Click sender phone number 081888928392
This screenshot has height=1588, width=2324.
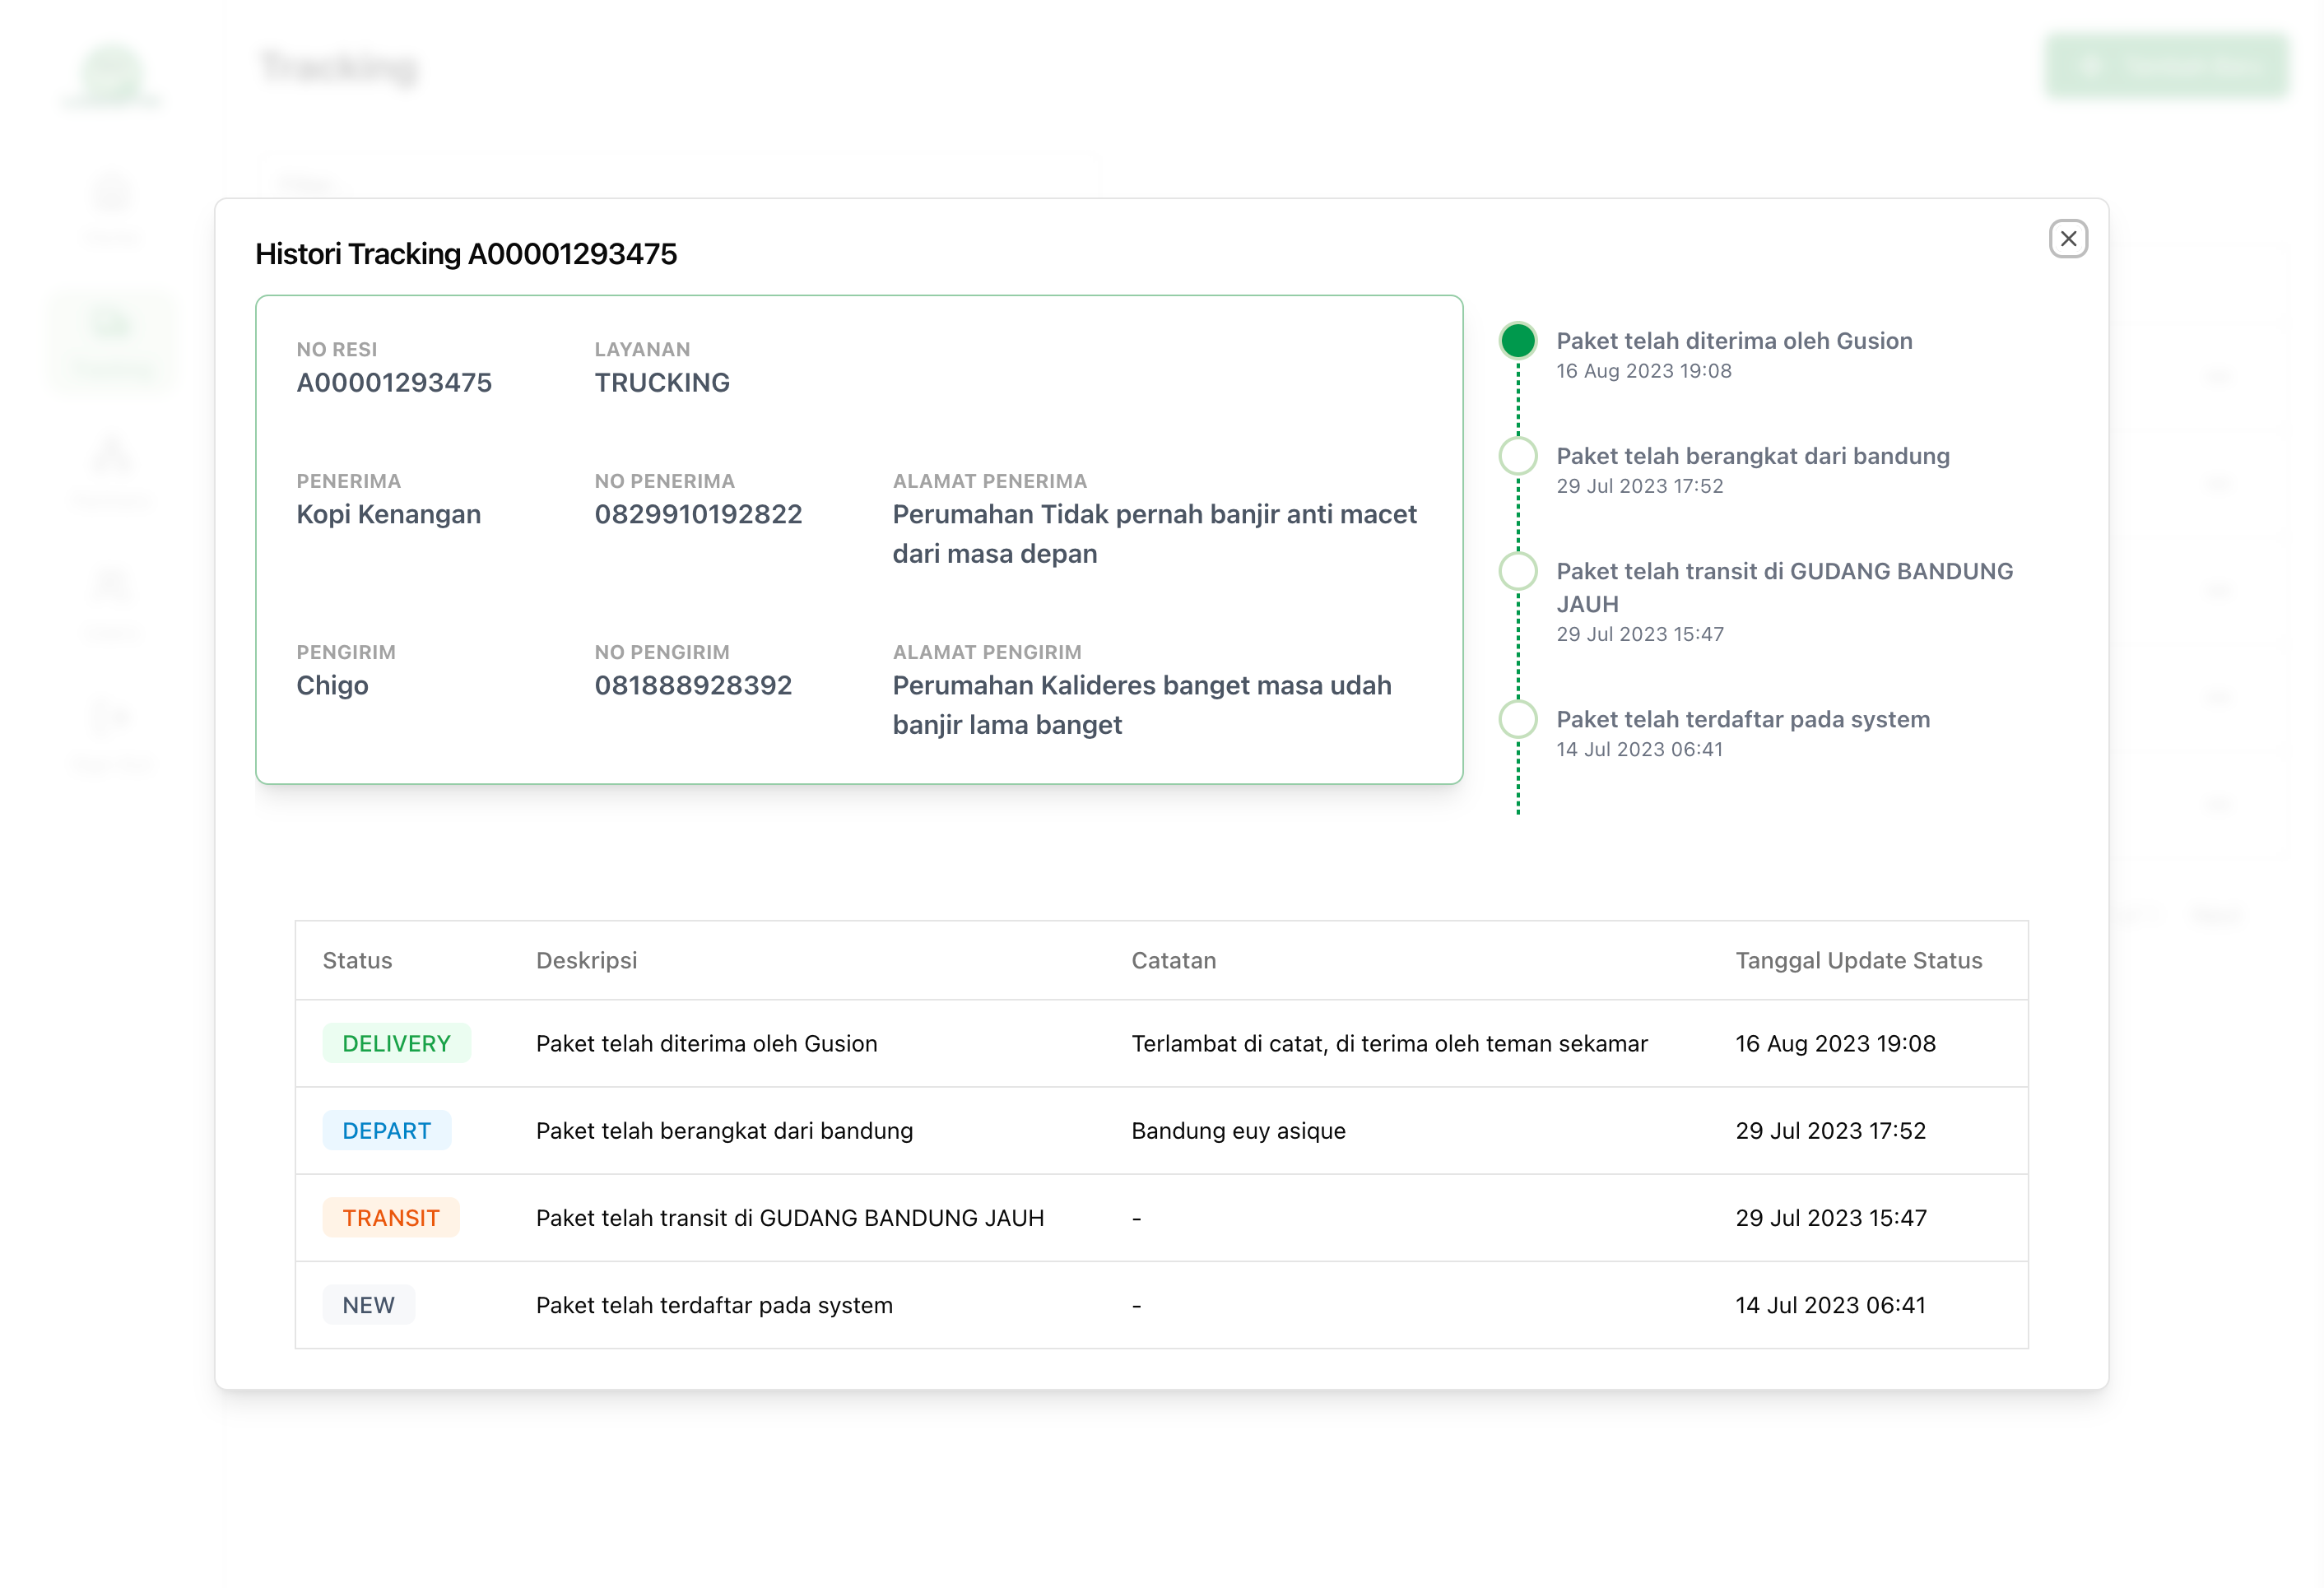(693, 685)
